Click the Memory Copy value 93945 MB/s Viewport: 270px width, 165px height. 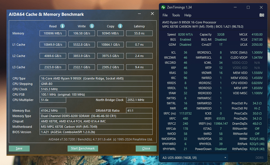point(110,33)
